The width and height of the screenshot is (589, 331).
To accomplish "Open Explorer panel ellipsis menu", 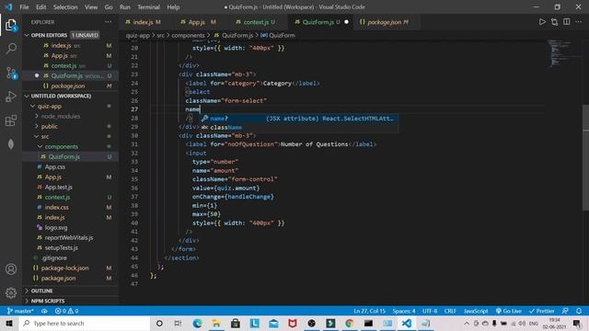I will pos(109,22).
